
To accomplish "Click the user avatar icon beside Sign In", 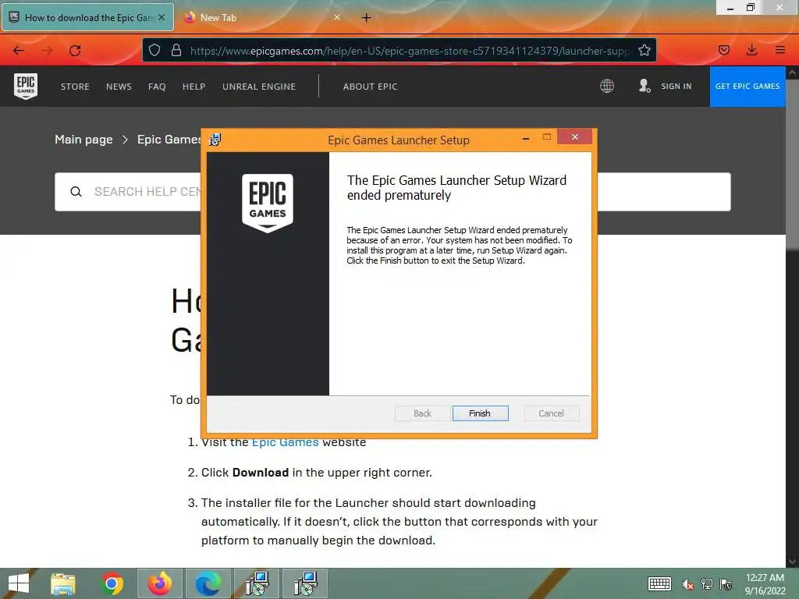I will (x=644, y=86).
